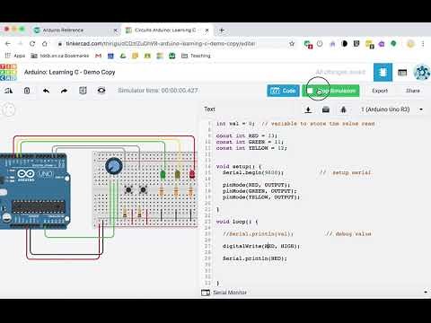Image resolution: width=431 pixels, height=323 pixels.
Task: Expand the Serial Monitor panel
Action: tap(426, 292)
